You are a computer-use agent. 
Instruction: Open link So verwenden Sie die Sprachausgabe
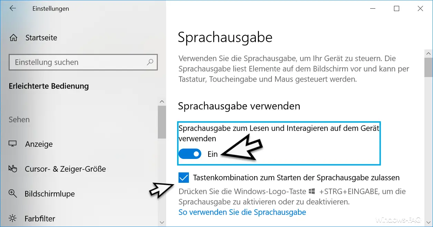coord(242,212)
